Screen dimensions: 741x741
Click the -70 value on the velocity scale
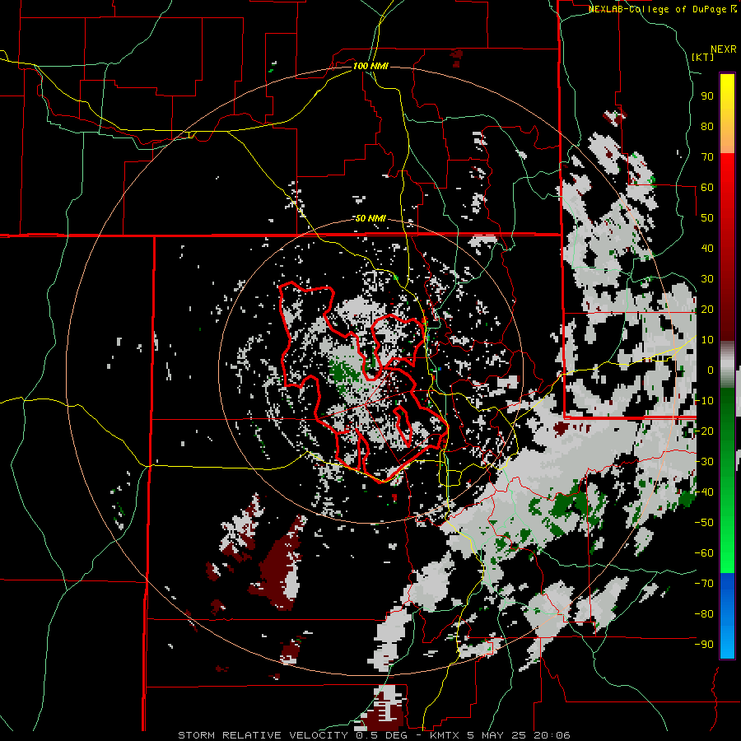pyautogui.click(x=704, y=584)
